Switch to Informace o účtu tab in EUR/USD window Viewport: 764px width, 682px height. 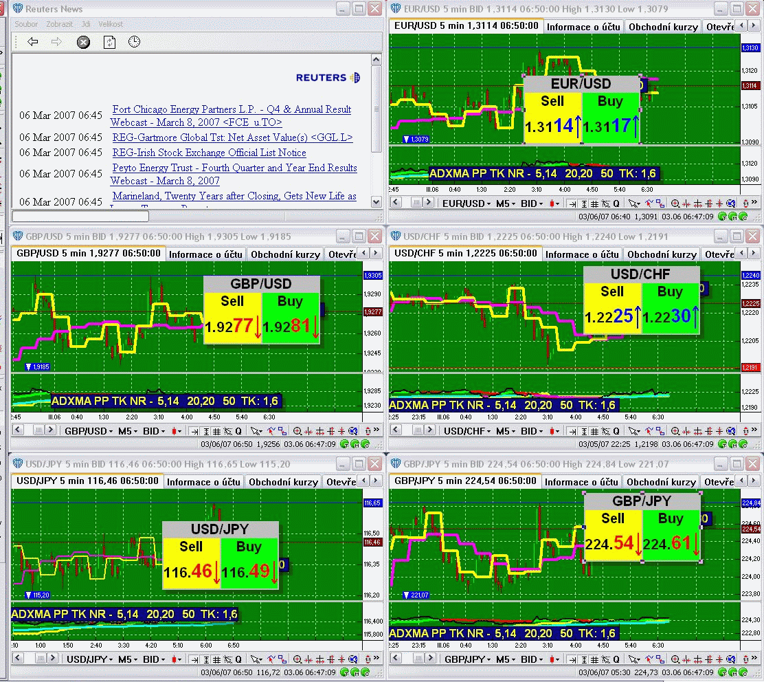[583, 27]
